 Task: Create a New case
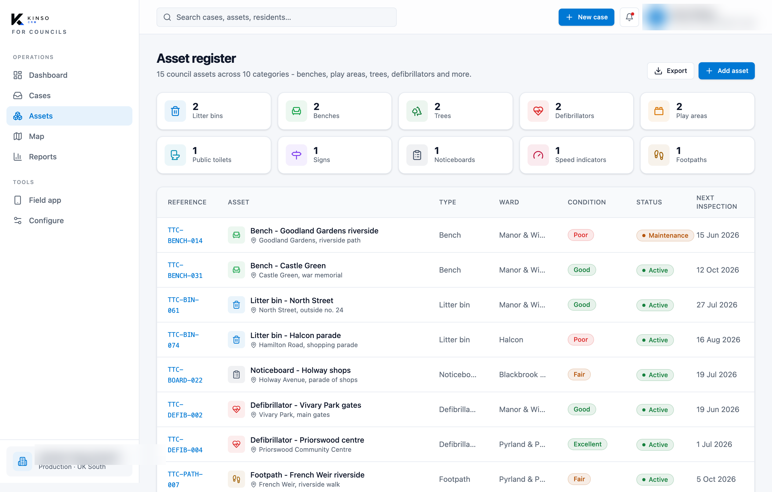(586, 17)
